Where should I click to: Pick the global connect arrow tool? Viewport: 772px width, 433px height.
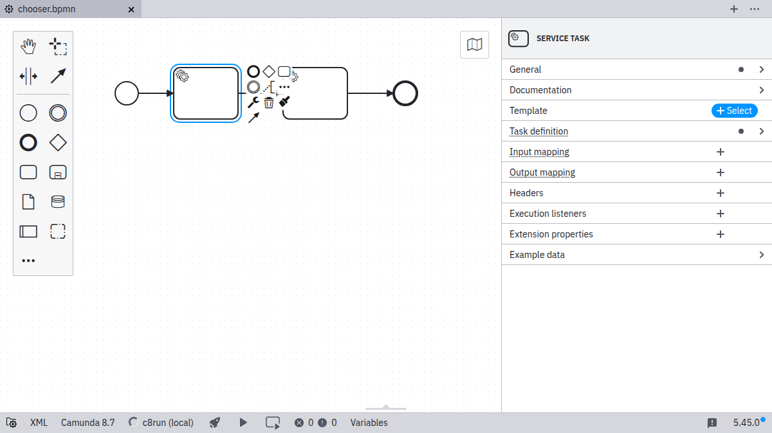click(x=58, y=76)
